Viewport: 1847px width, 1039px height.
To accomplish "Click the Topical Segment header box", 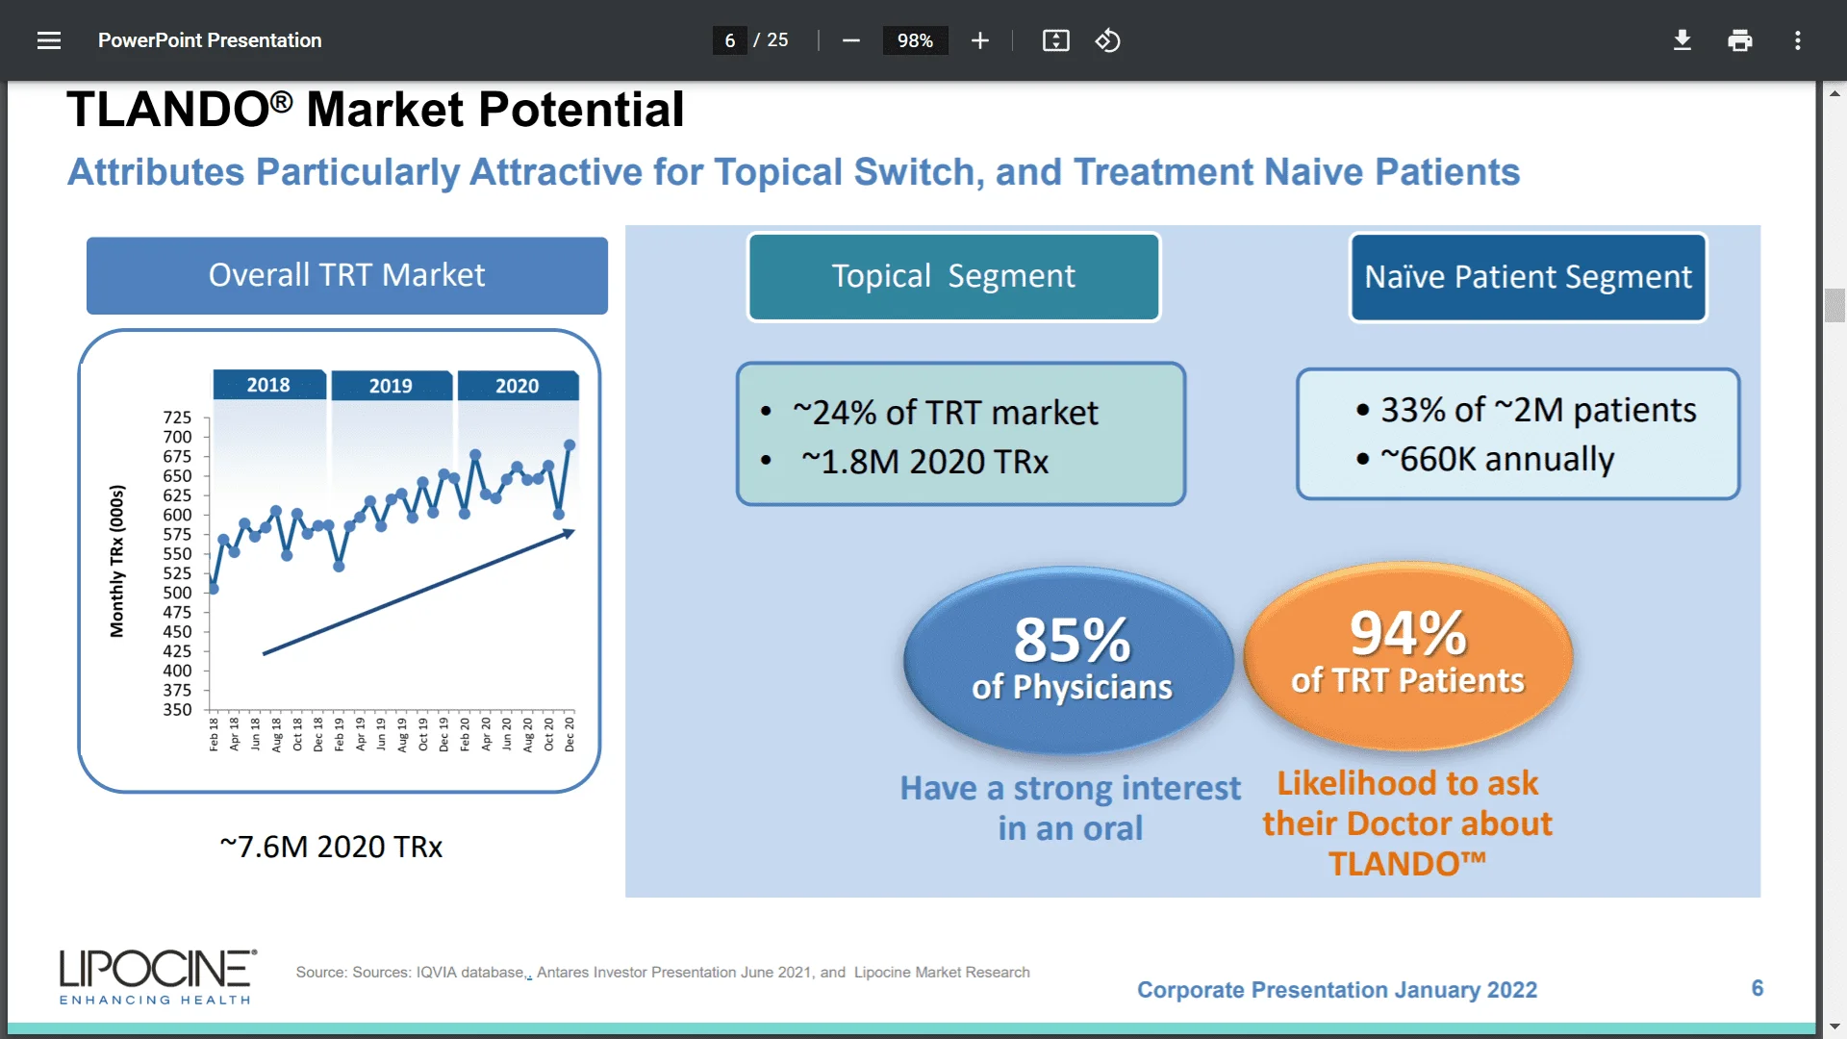I will pos(953,275).
